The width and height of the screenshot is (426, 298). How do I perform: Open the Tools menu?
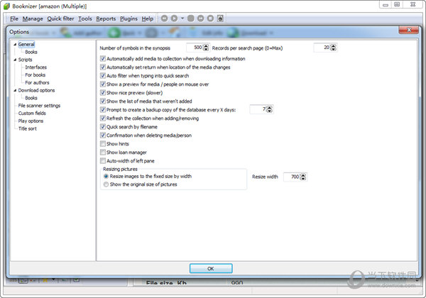(85, 18)
